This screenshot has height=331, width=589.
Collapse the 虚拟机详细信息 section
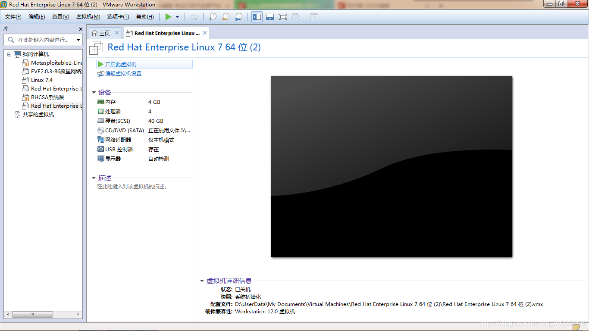[202, 281]
